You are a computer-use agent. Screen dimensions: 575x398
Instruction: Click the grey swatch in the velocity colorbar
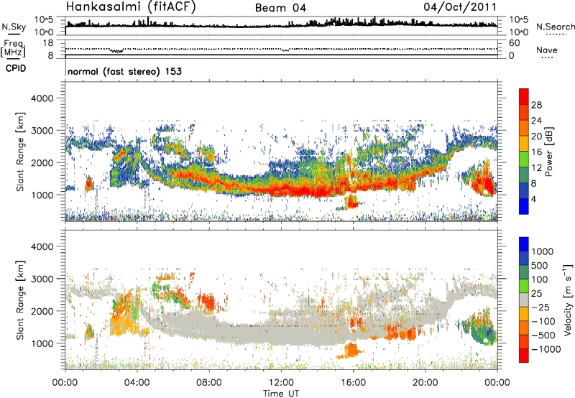coord(524,300)
